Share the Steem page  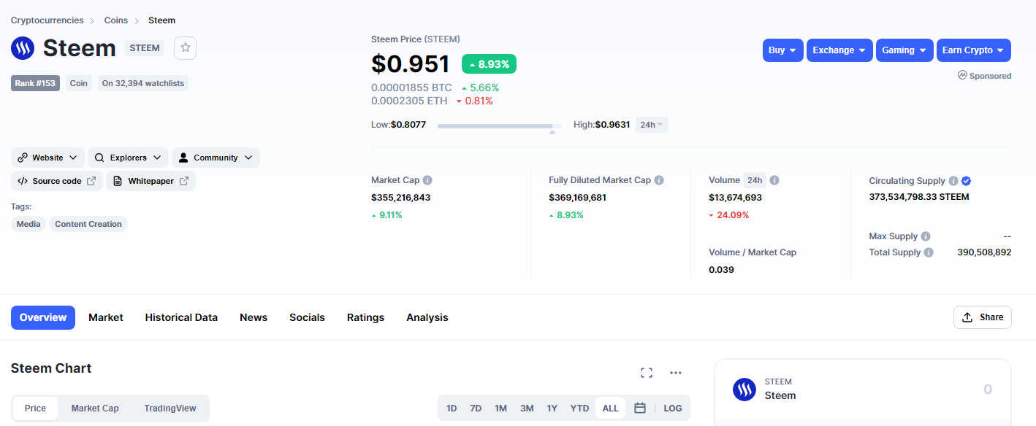tap(983, 317)
